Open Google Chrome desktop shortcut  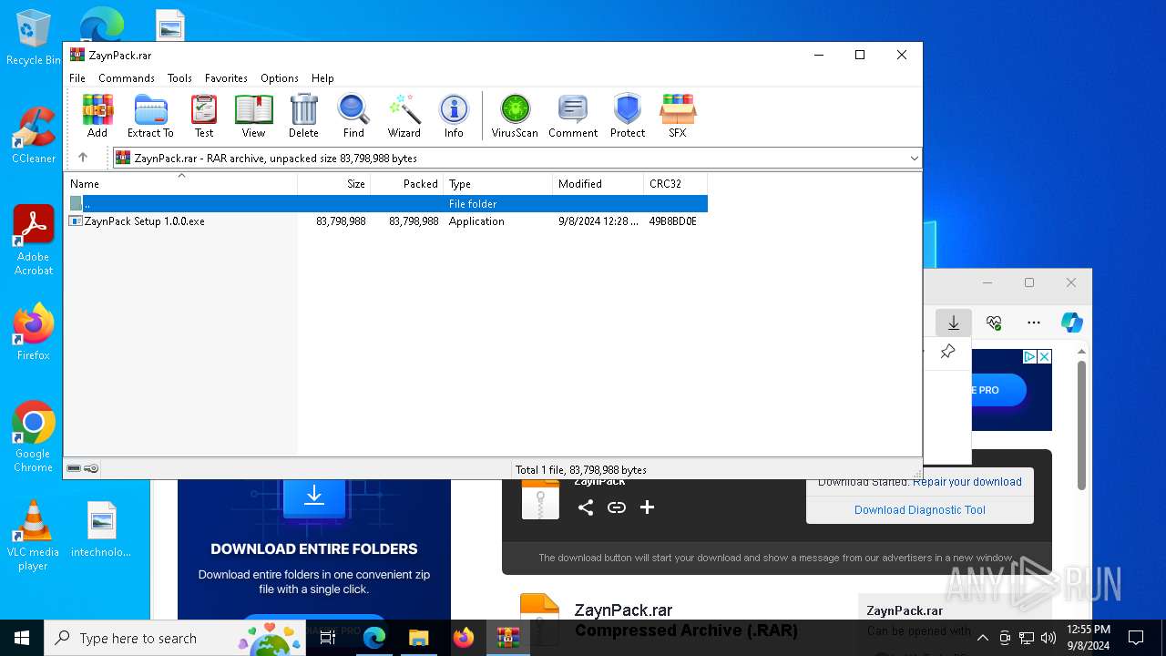pos(34,436)
